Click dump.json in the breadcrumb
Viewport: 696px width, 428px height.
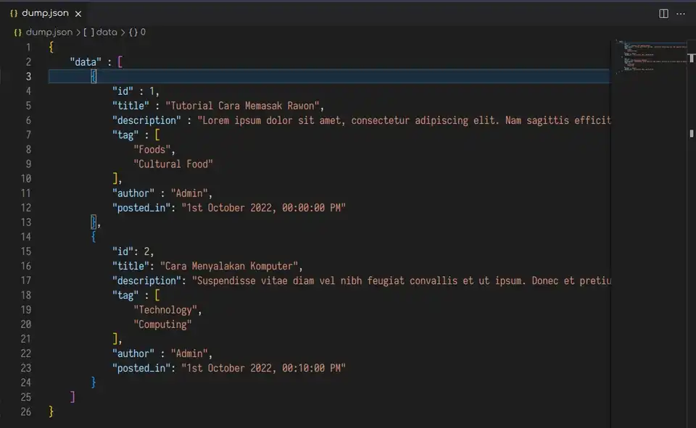tap(49, 32)
